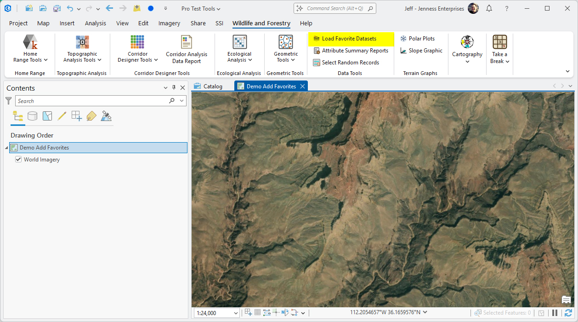Select the World Imagery layer name
The image size is (578, 322).
coord(42,160)
